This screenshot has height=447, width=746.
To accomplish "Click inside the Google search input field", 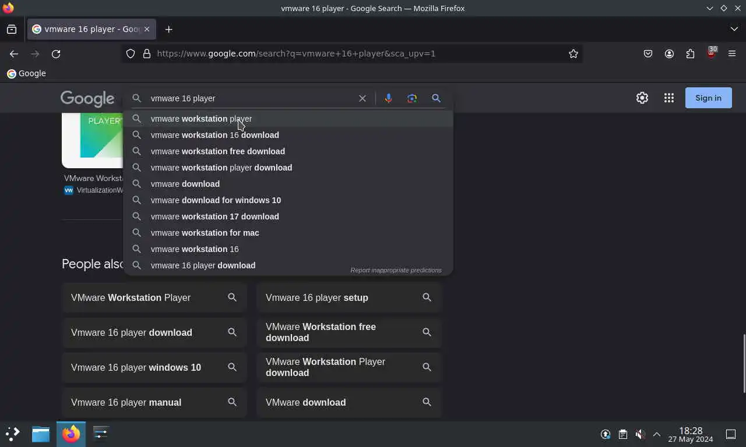I will (251, 98).
